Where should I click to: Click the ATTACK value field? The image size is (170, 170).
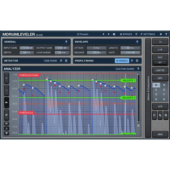click(97, 48)
